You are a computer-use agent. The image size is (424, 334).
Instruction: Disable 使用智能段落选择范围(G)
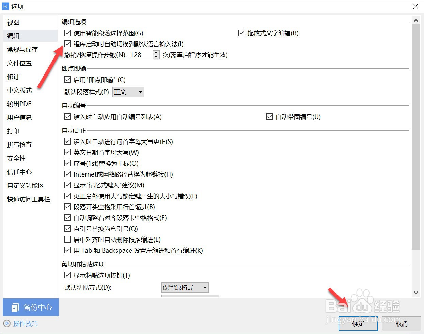click(67, 33)
